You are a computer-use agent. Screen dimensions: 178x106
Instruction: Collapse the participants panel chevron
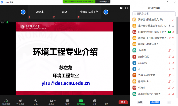pos(133,8)
